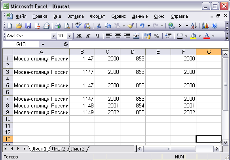The image size is (230, 160).
Task: Open the fill color dropdown arrow
Action: [x=200, y=36]
